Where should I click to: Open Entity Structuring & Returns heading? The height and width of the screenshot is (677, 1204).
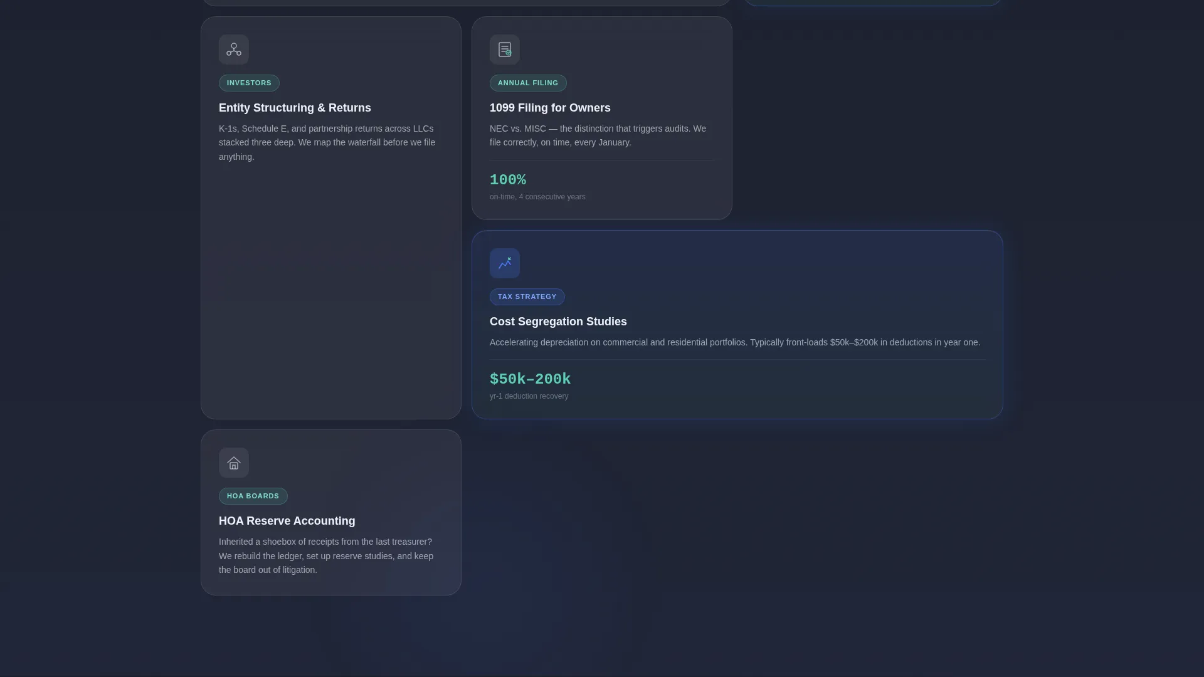pos(295,108)
